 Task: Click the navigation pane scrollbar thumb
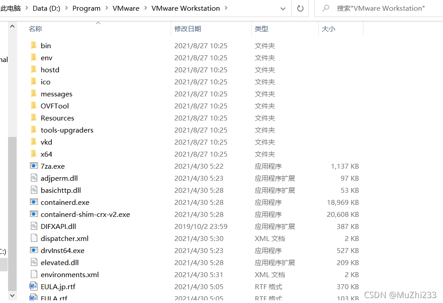[12, 214]
